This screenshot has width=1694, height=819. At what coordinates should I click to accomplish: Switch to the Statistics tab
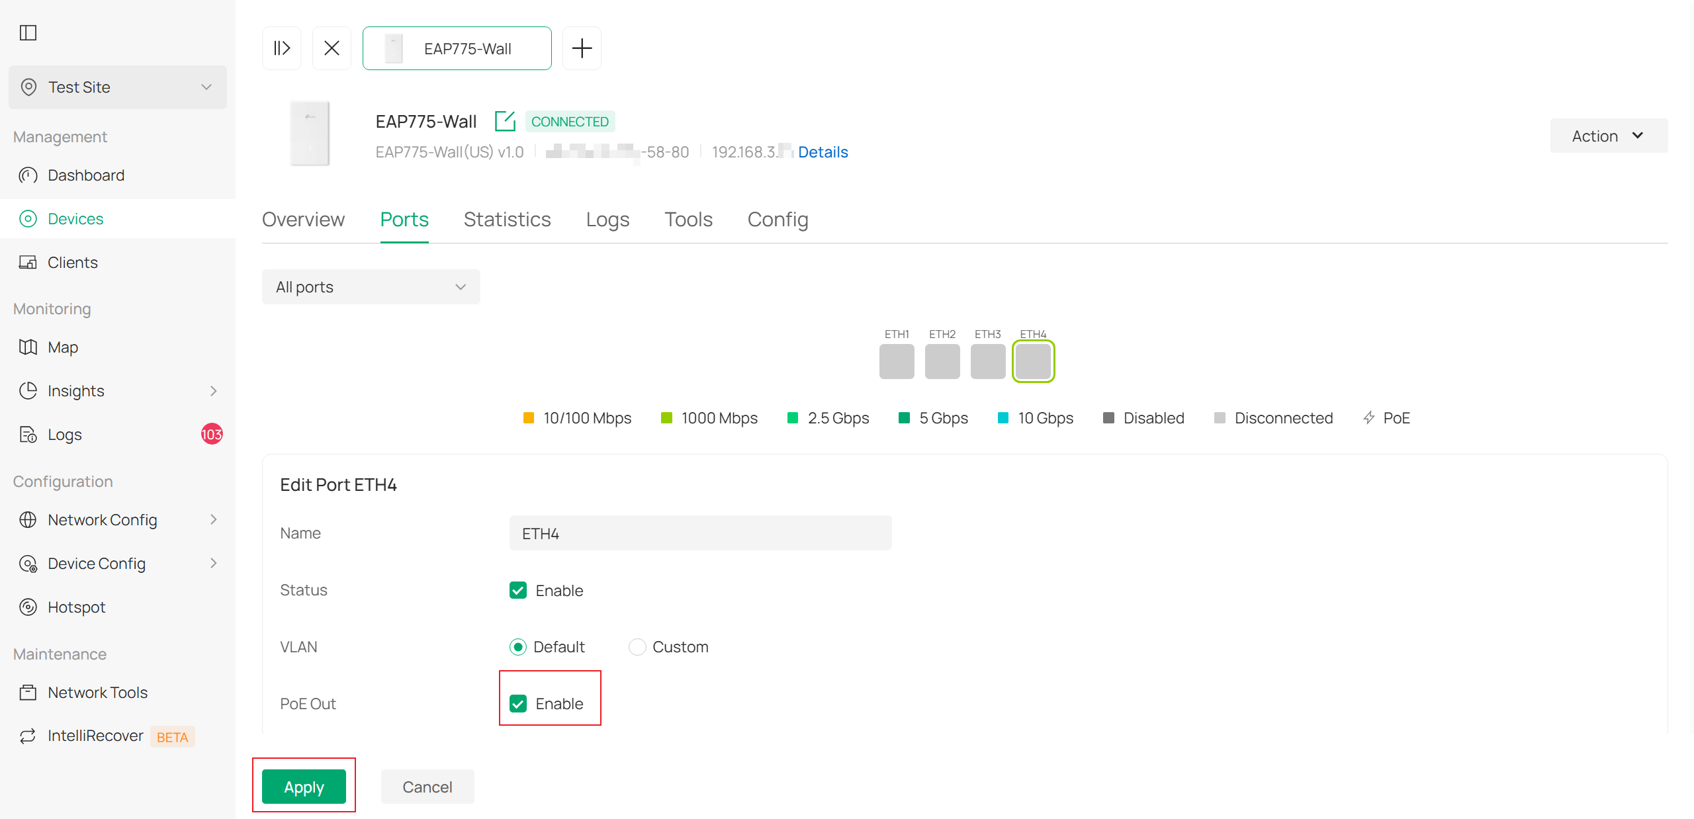(x=507, y=219)
